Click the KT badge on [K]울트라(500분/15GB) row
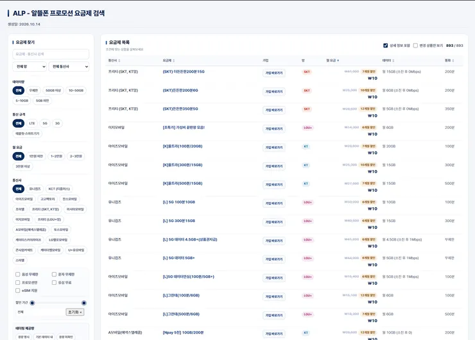Screen dimensions: 475x340 tap(306, 183)
